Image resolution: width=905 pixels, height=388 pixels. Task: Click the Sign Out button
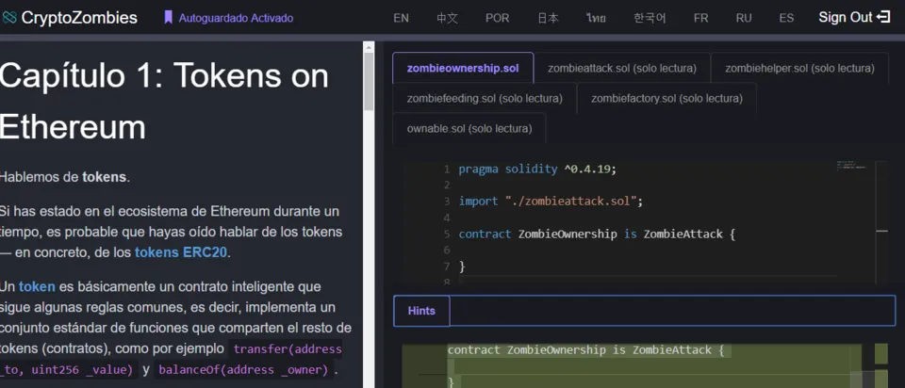point(854,17)
